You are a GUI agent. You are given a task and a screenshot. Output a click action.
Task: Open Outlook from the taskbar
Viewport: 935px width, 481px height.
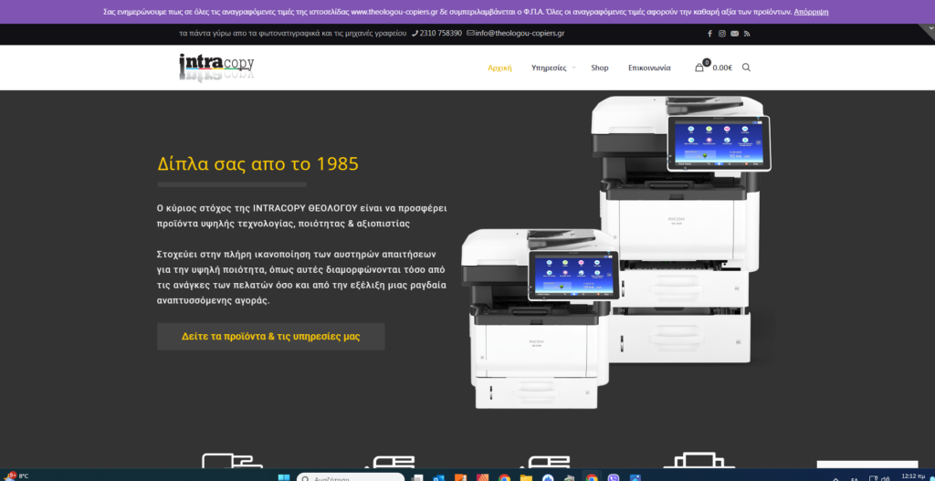coord(437,478)
